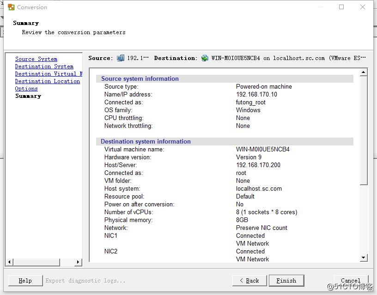
Task: Click the destination Connected as root value
Action: pyautogui.click(x=241, y=173)
